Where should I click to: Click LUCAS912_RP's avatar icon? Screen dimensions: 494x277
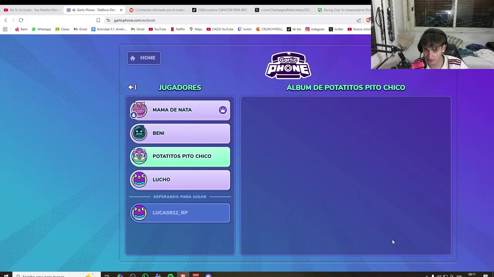tap(139, 213)
